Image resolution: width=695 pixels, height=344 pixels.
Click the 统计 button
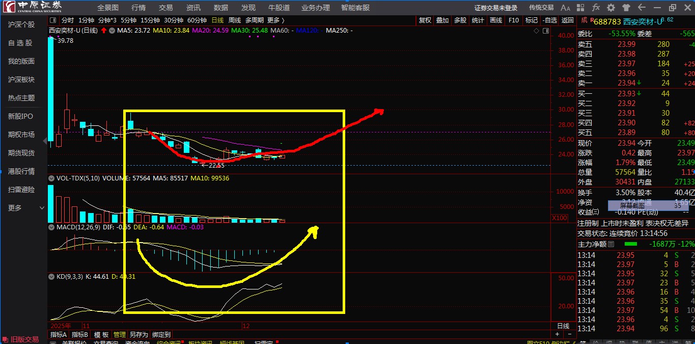pos(478,20)
